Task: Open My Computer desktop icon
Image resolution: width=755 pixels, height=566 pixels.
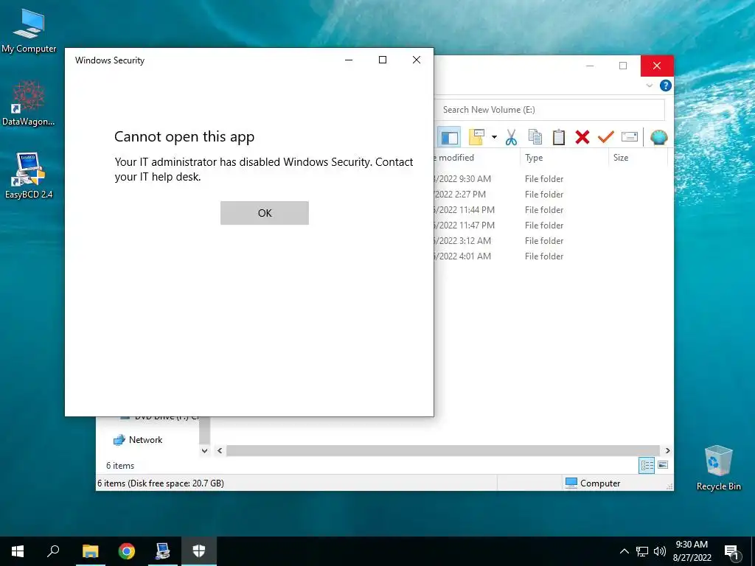Action: click(x=29, y=30)
